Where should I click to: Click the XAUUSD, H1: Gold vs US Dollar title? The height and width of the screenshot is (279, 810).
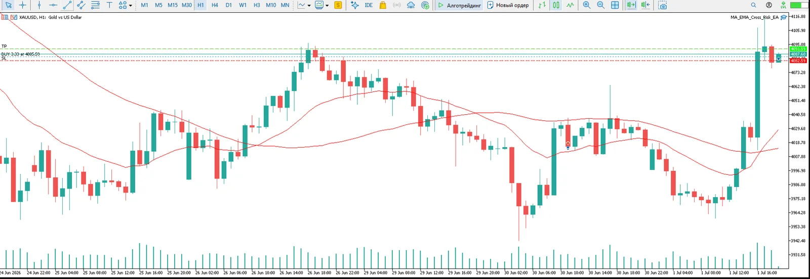pyautogui.click(x=50, y=17)
